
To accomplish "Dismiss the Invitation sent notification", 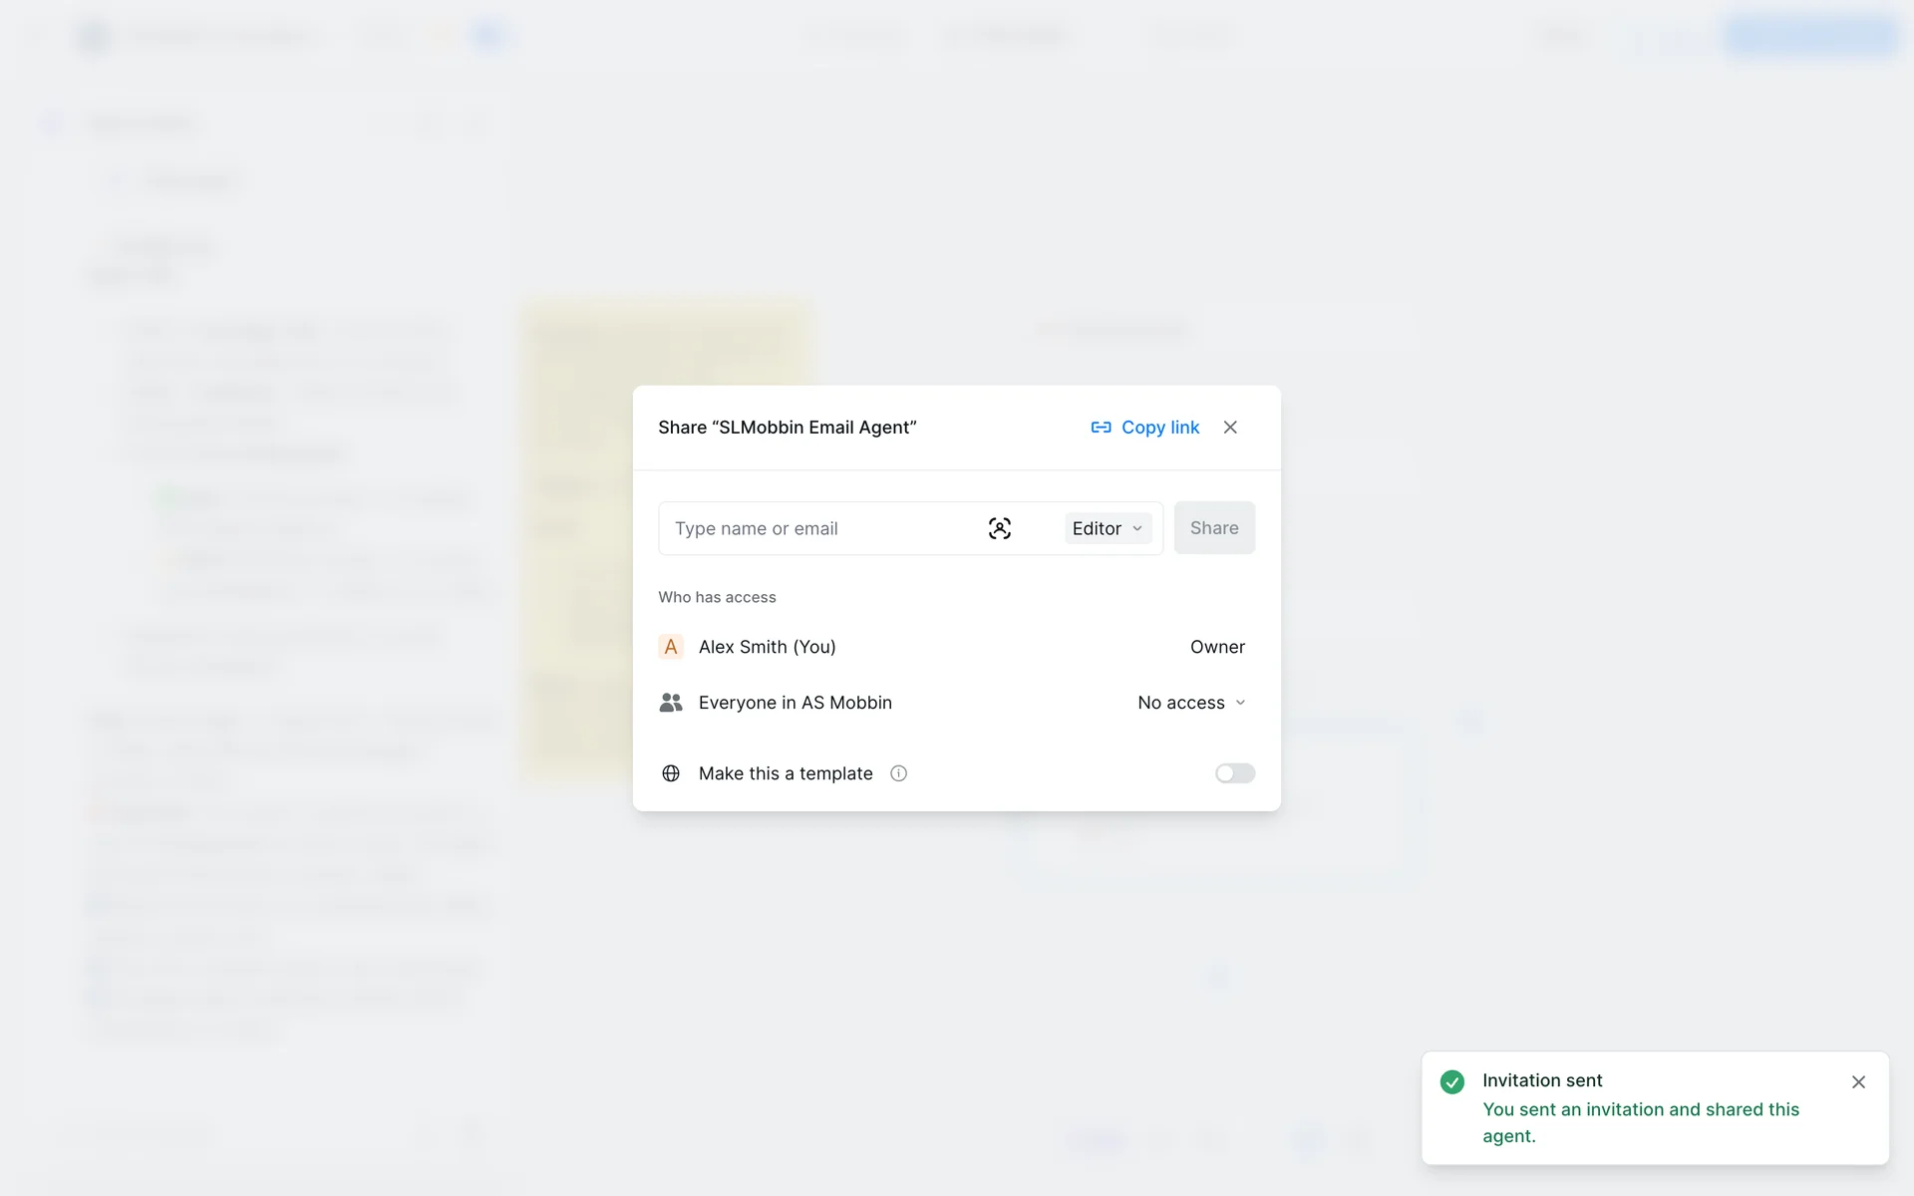I will (x=1858, y=1081).
